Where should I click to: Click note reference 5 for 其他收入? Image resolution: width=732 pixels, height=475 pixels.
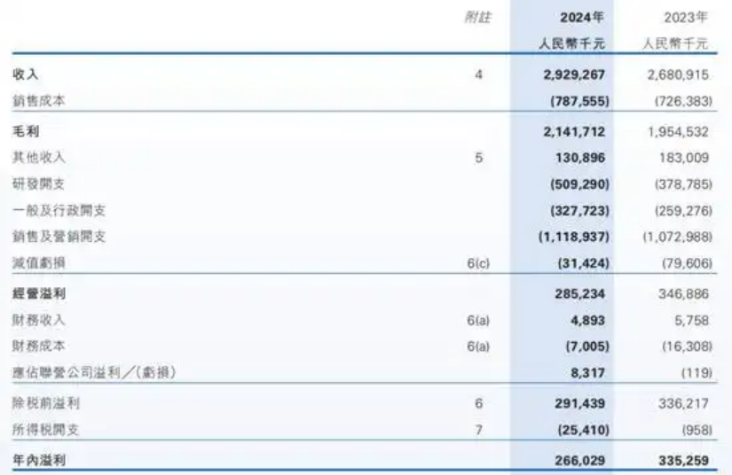pos(478,158)
